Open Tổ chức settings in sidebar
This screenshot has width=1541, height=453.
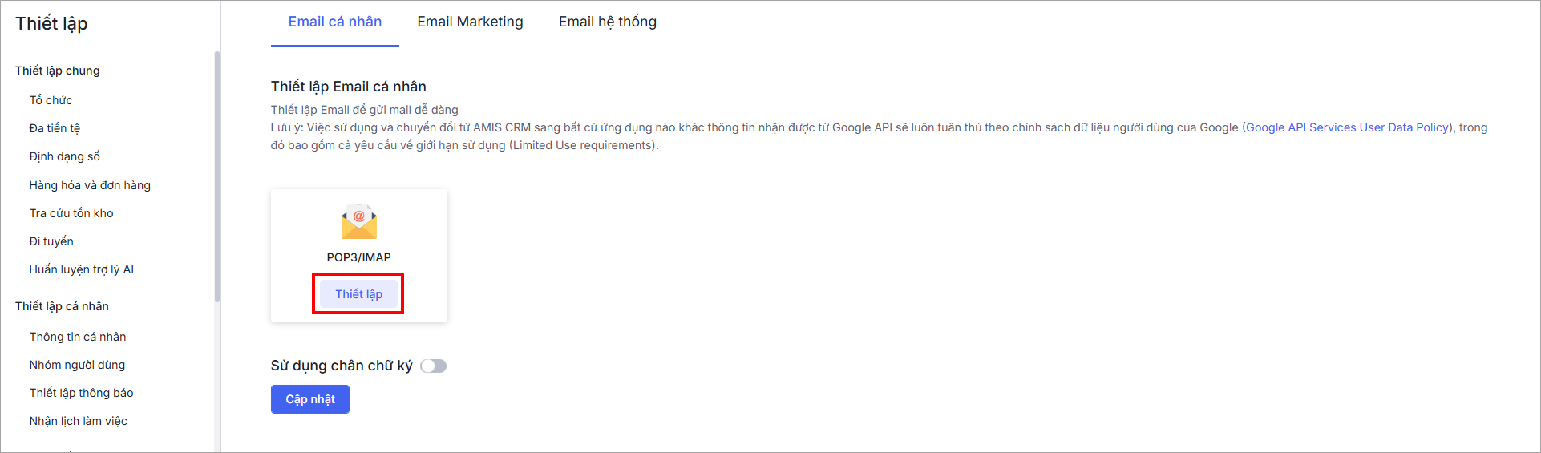pos(51,100)
